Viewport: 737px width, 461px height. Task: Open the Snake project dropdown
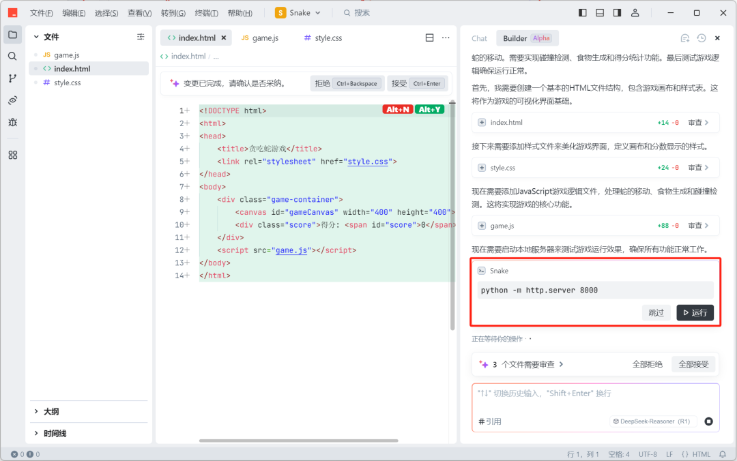tap(298, 13)
